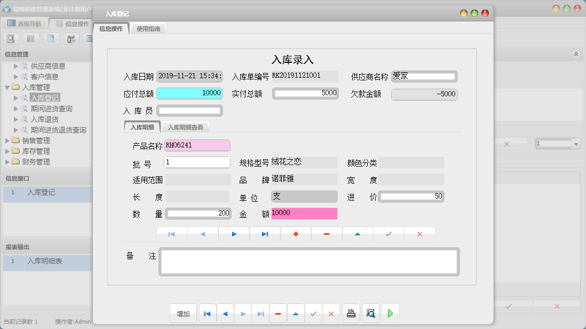Click the document search icon in top toolbar
The width and height of the screenshot is (586, 329).
(x=11, y=38)
